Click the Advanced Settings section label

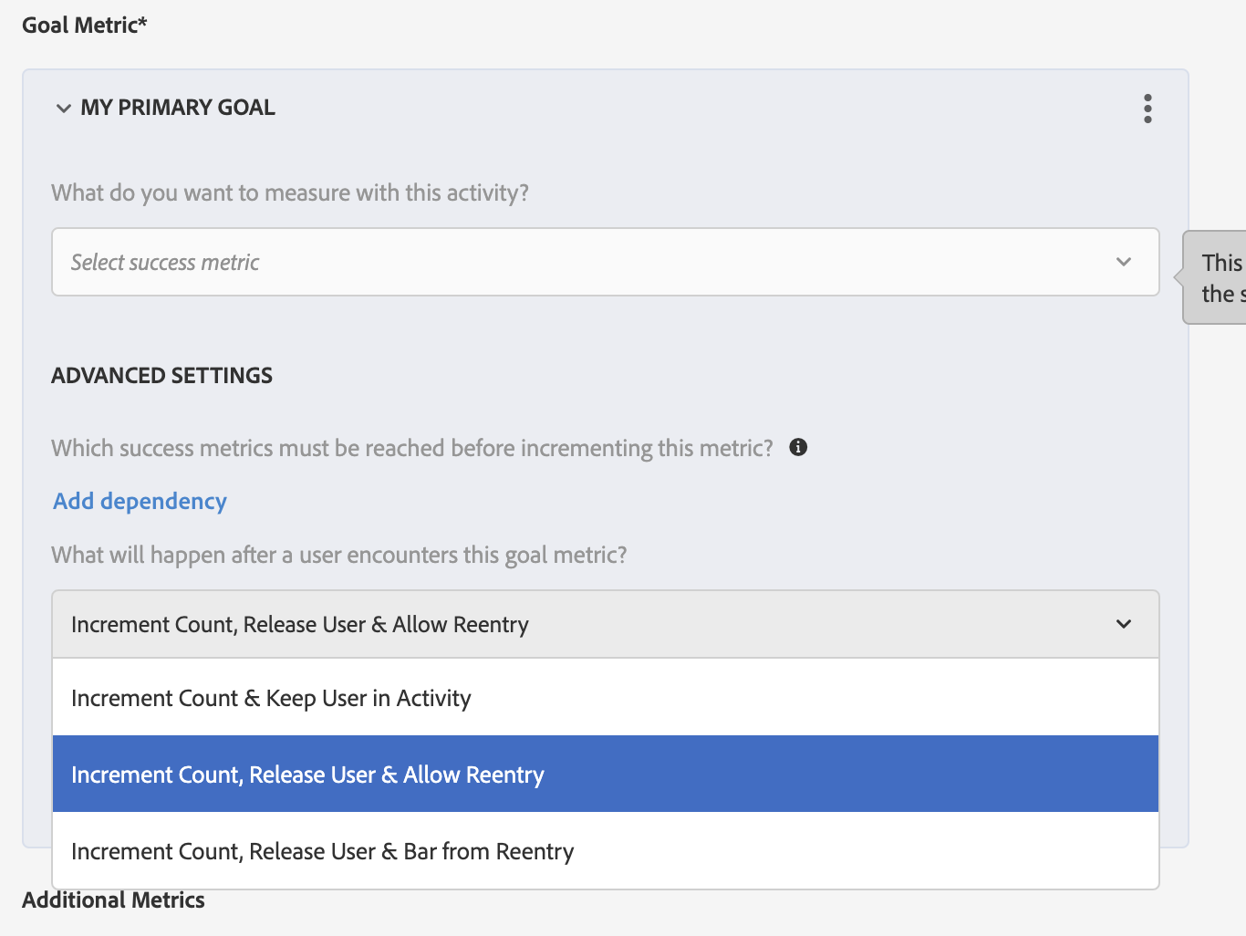[x=161, y=375]
